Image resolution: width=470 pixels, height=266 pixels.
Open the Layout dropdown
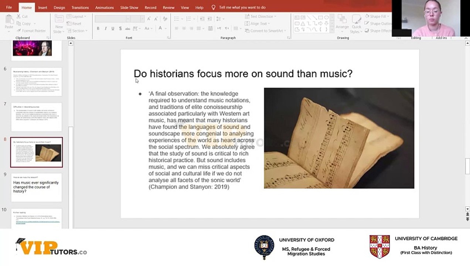tap(76, 17)
